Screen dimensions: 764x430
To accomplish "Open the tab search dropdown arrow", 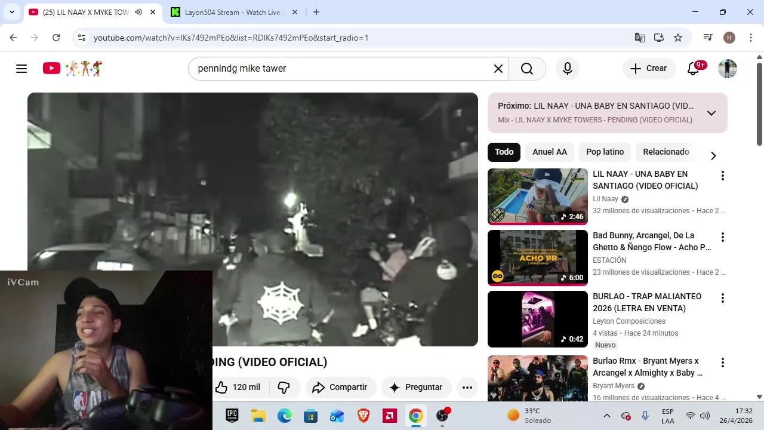I will 11,12.
